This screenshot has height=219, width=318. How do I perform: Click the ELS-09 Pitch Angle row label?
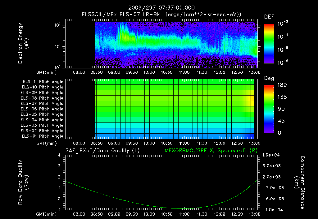(x=42, y=93)
